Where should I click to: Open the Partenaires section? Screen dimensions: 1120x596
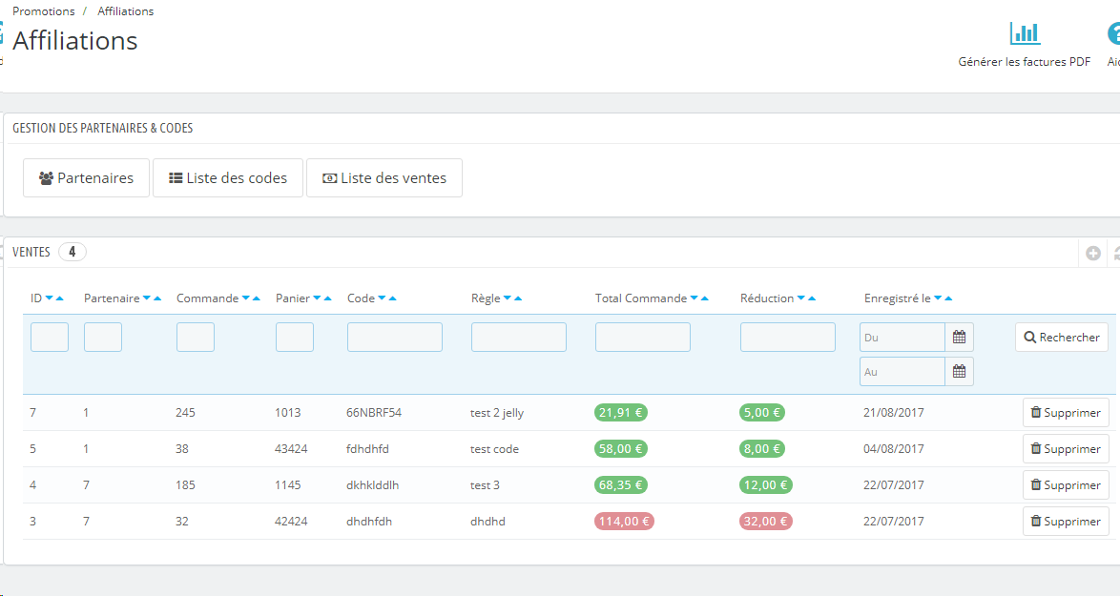pyautogui.click(x=87, y=177)
